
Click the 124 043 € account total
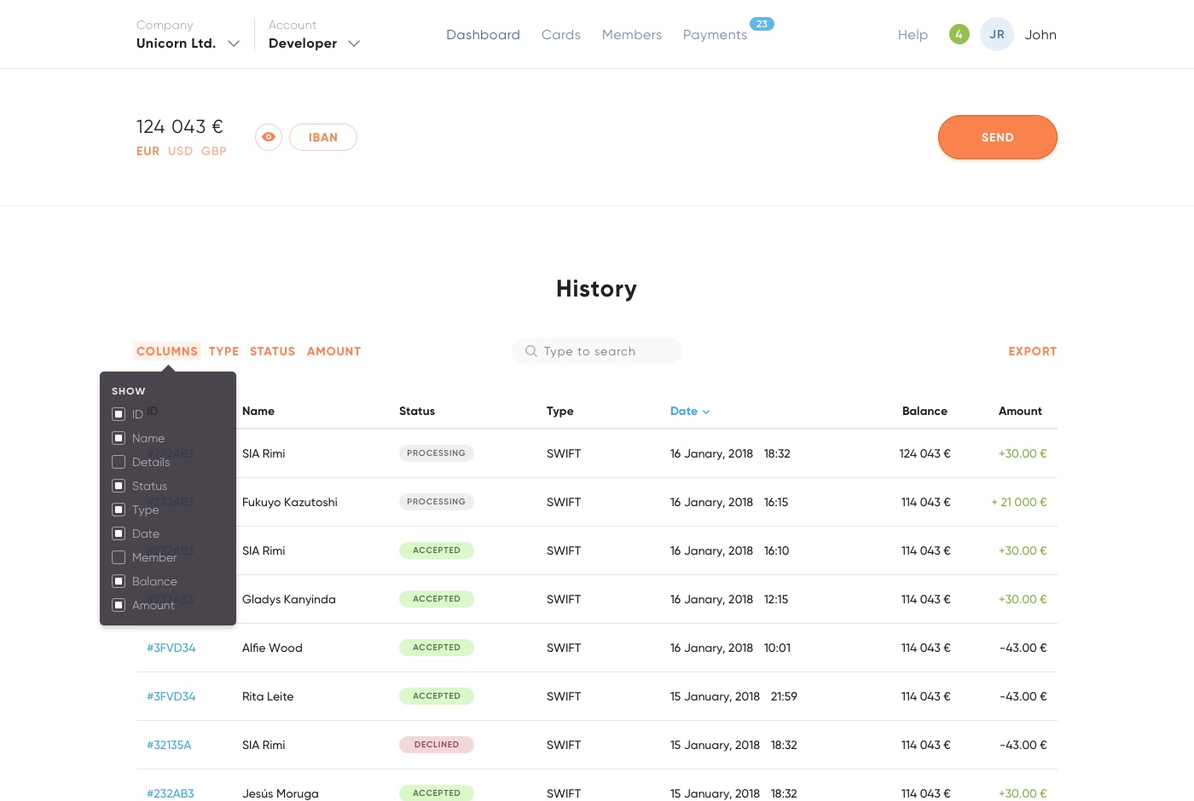point(180,126)
